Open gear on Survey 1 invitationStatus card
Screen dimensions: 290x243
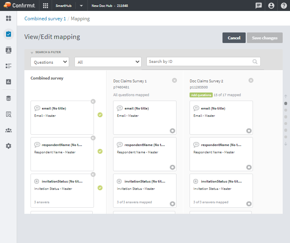pos(172,204)
